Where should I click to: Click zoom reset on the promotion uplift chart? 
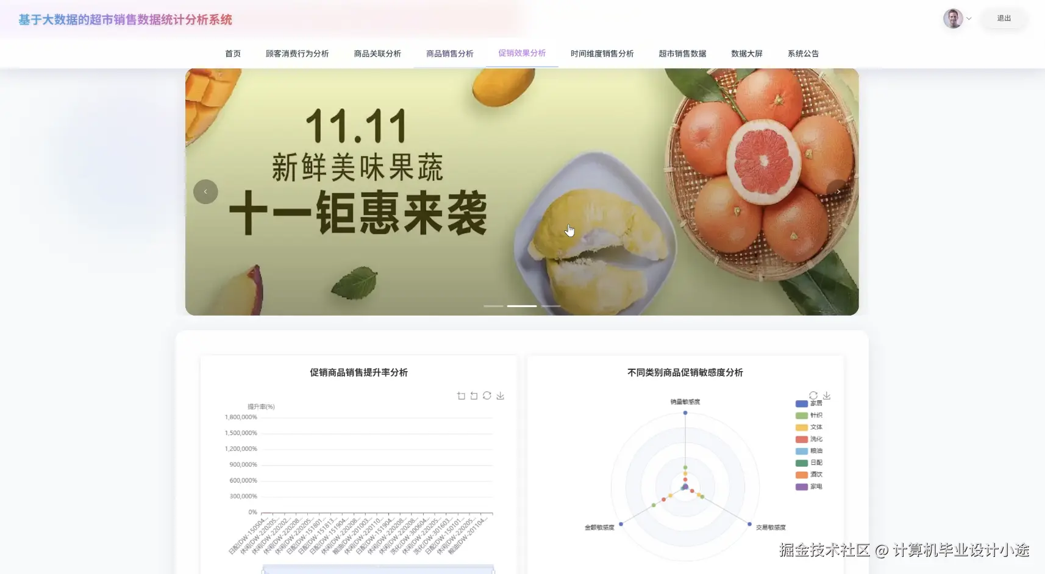coord(474,395)
